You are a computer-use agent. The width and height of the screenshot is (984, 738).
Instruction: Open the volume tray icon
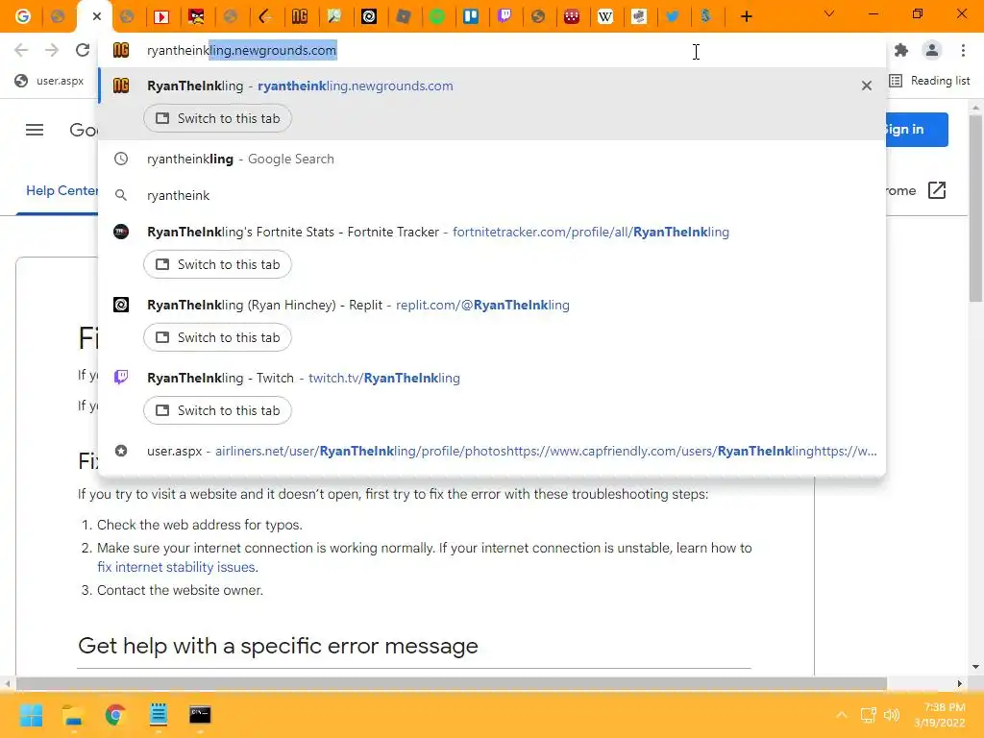tap(891, 715)
